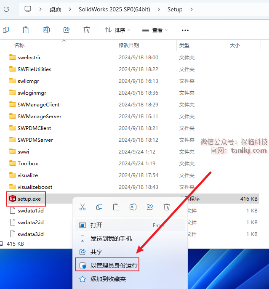
Task: Click the SolidWorks setup.exe icon
Action: coord(13,199)
